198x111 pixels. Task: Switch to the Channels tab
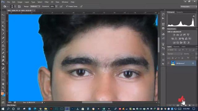click(176, 47)
